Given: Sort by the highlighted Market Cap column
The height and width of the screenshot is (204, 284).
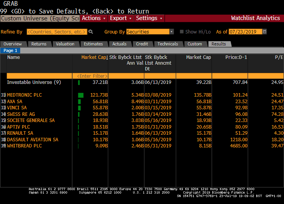Looking at the screenshot, I should click(x=94, y=57).
